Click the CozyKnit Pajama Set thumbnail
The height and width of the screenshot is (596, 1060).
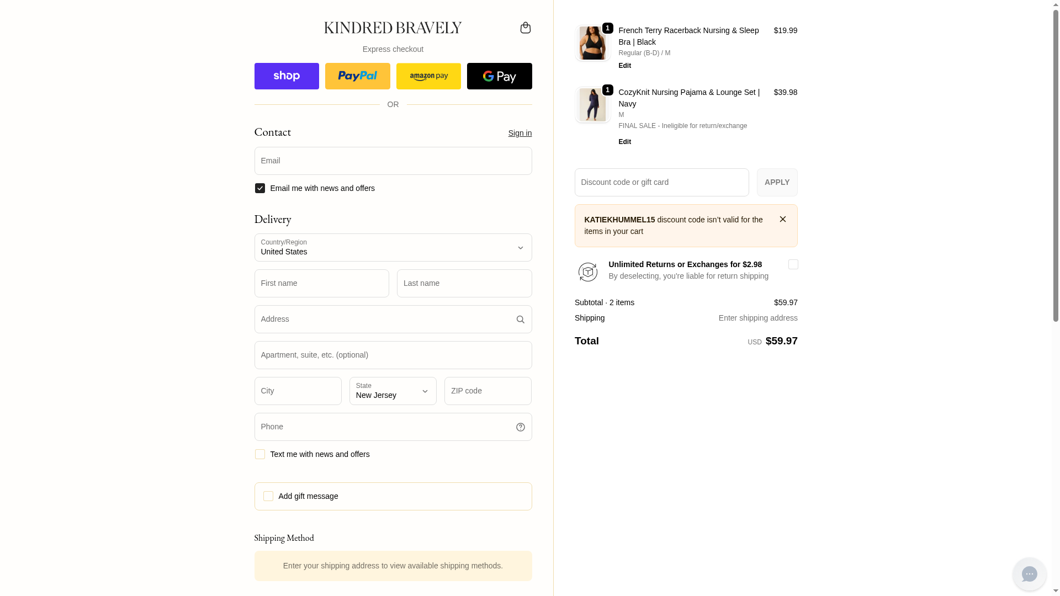pos(592,105)
